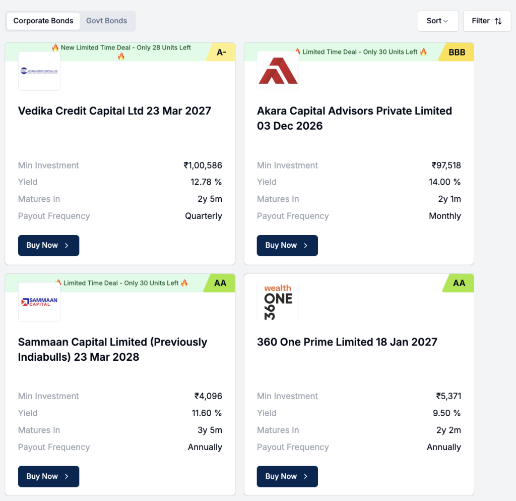Click the A- rating badge on Vedika card
The height and width of the screenshot is (501, 516).
[x=221, y=51]
